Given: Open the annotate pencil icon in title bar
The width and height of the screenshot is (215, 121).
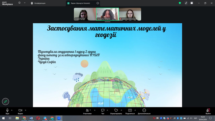Looking at the screenshot, I should [186, 3].
